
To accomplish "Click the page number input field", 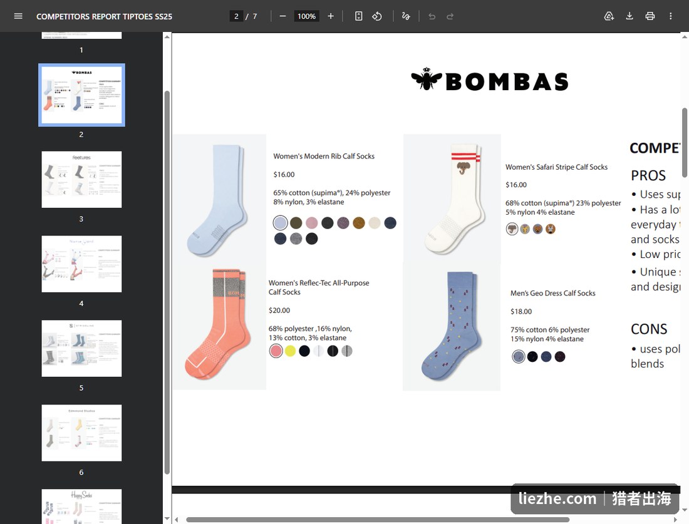I will coord(236,16).
